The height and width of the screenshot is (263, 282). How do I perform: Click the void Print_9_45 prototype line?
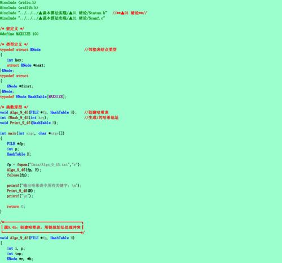pos(29,123)
